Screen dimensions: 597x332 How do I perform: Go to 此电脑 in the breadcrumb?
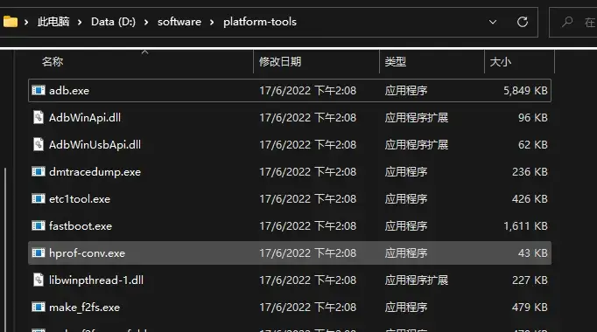[53, 22]
